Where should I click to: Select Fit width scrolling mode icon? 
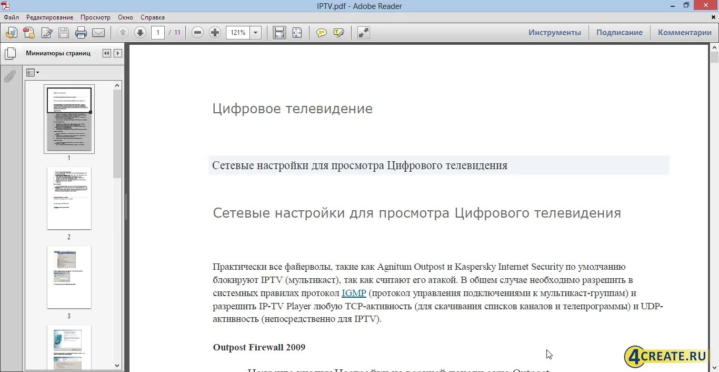[279, 33]
